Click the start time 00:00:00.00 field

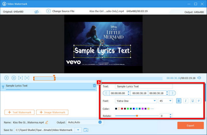click(118, 93)
